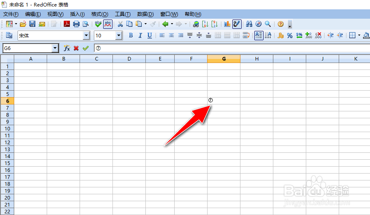Apply currency number format icon
Screen dimensions: 370x215
click(x=281, y=35)
